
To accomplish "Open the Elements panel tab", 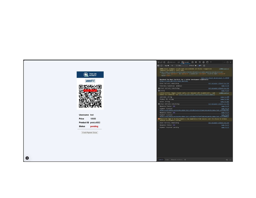I will tap(178, 62).
